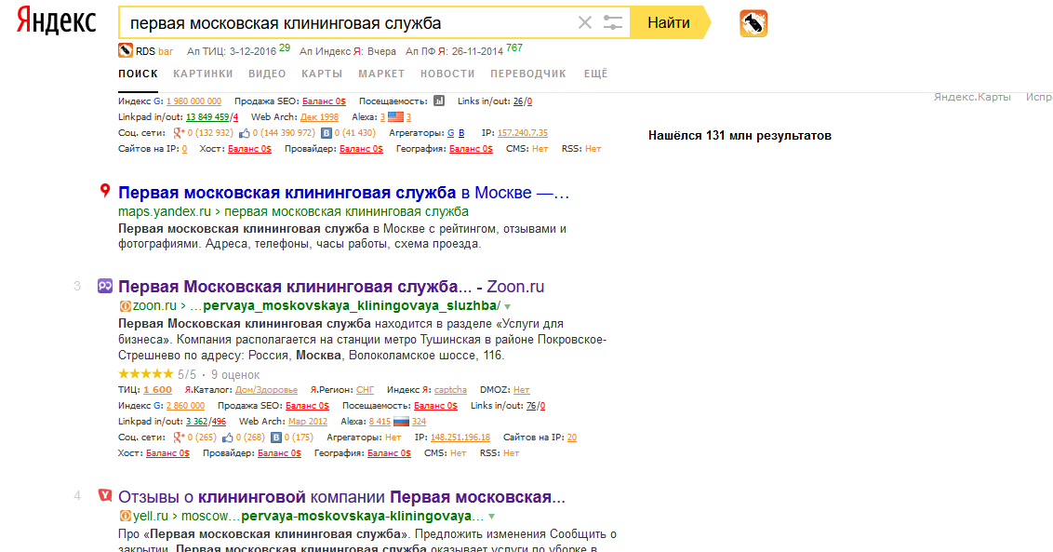The height and width of the screenshot is (552, 1053).
Task: Open Links in/out value 26 in top block
Action: tap(518, 101)
